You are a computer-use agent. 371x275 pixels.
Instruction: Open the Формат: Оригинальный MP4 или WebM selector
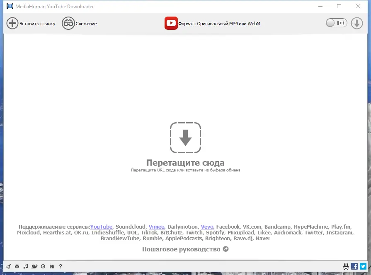pos(213,24)
